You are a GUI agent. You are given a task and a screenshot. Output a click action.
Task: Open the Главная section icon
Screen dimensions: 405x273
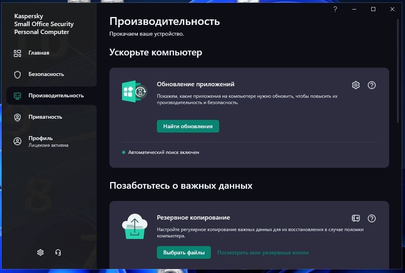pyautogui.click(x=17, y=53)
